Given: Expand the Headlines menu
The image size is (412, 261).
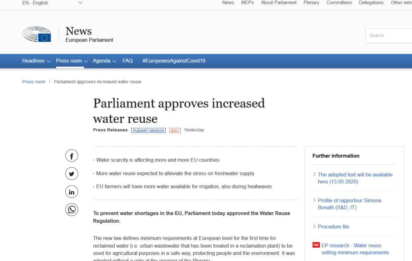Looking at the screenshot, I should [36, 61].
